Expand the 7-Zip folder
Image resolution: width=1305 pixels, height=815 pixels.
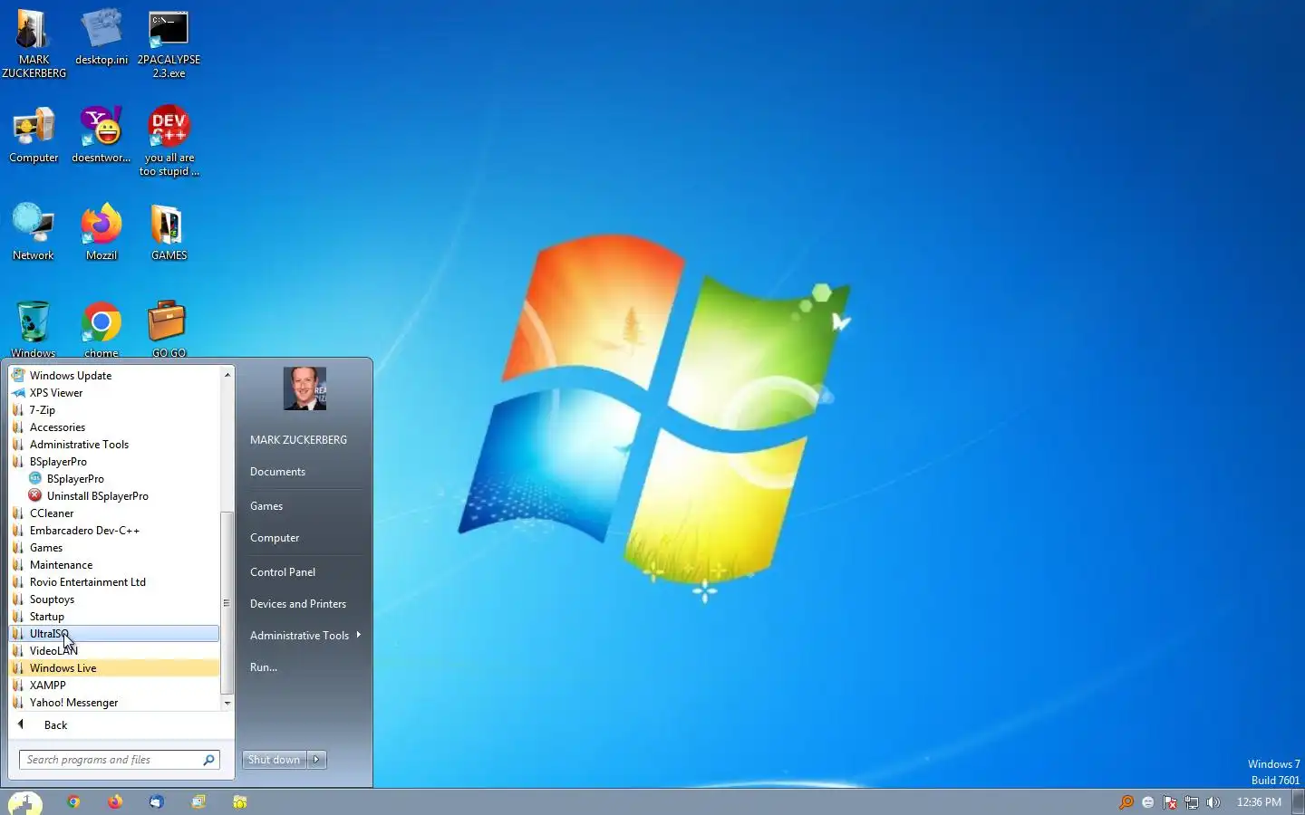[114, 410]
